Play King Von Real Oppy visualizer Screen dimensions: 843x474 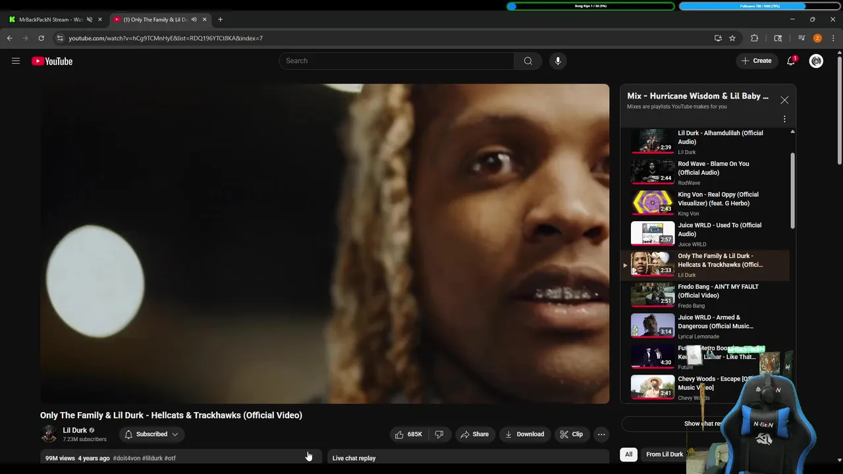click(x=705, y=203)
